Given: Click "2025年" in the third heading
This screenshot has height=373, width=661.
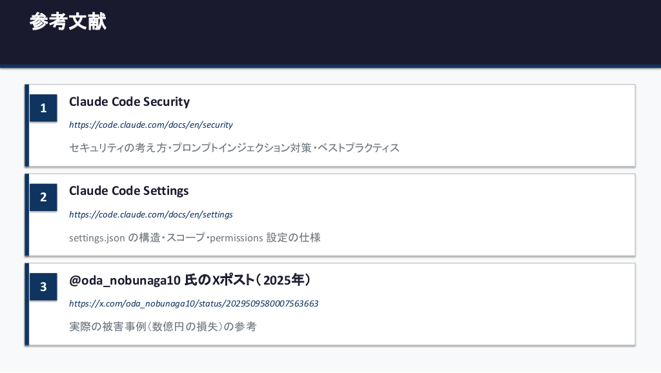Looking at the screenshot, I should (284, 281).
